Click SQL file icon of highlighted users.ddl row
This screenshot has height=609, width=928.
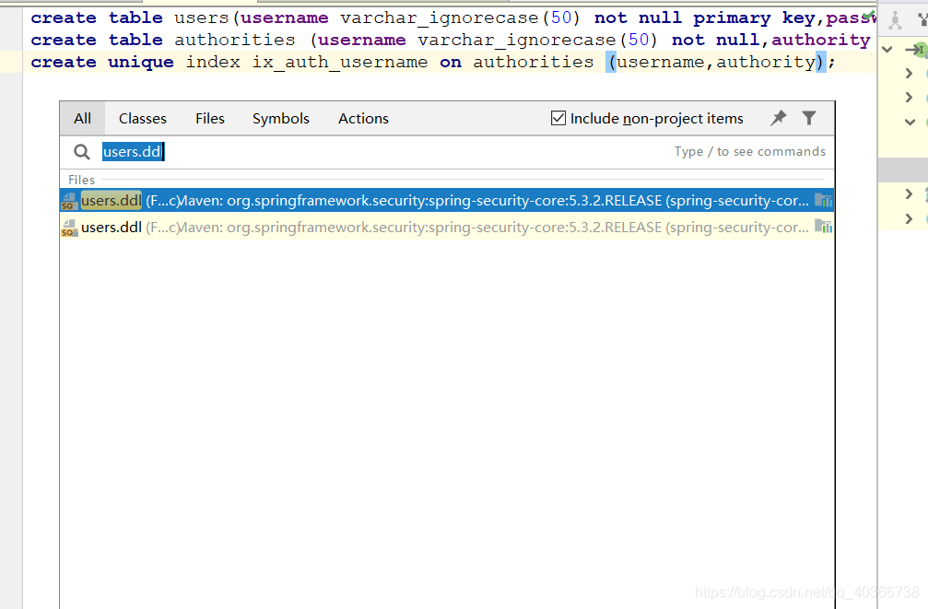pos(69,201)
